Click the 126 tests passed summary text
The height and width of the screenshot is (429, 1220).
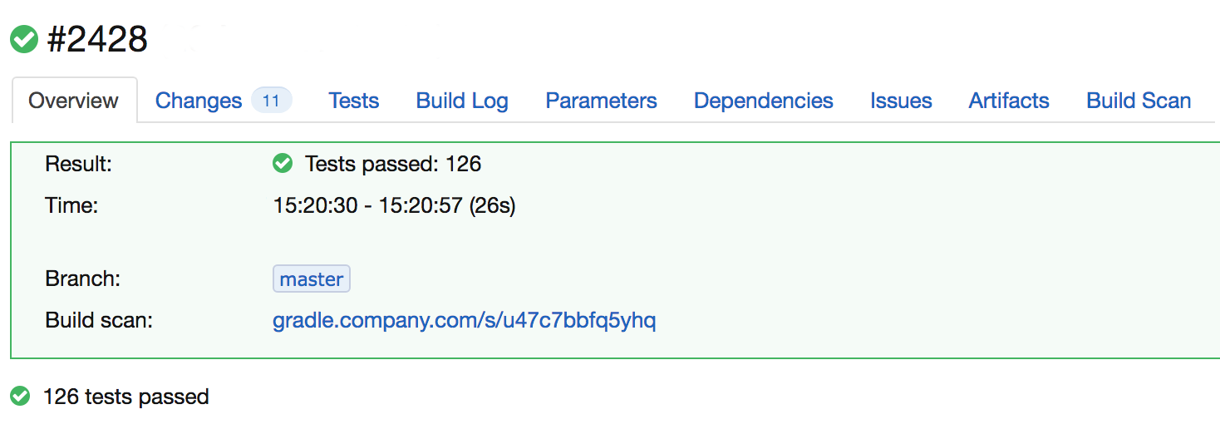pyautogui.click(x=125, y=397)
